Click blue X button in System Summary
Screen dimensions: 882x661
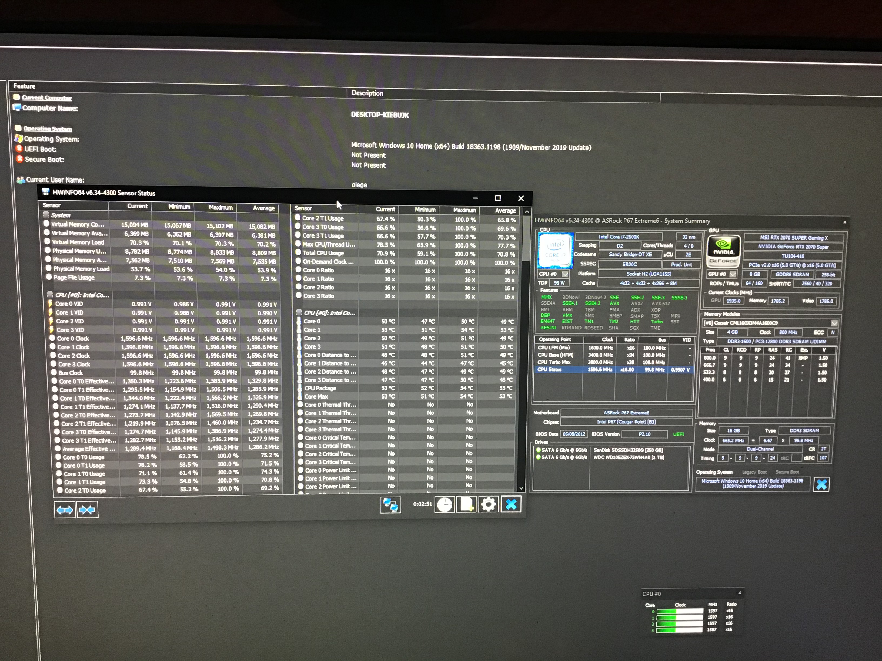tap(821, 484)
